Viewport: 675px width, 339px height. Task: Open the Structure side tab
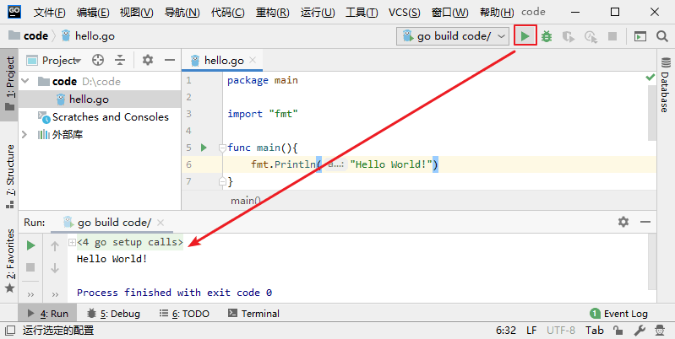(10, 176)
